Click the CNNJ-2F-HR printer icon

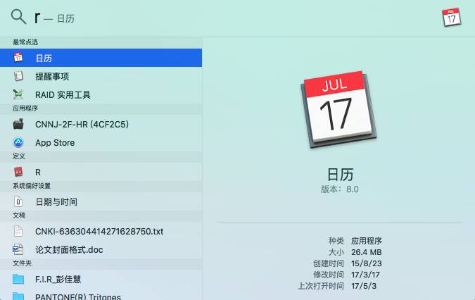pyautogui.click(x=18, y=124)
